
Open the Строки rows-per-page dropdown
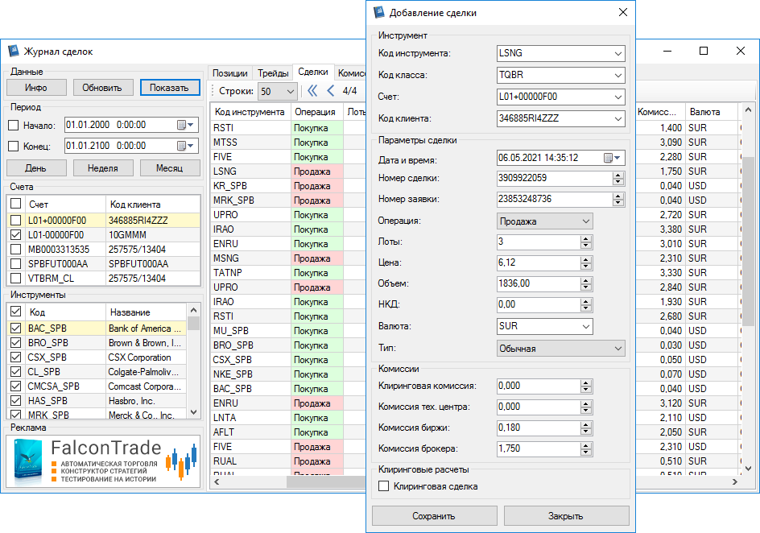tap(278, 91)
